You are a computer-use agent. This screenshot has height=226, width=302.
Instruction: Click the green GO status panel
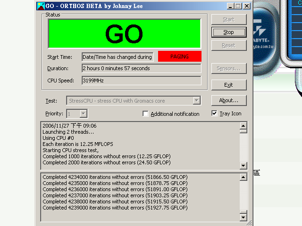coord(125,33)
